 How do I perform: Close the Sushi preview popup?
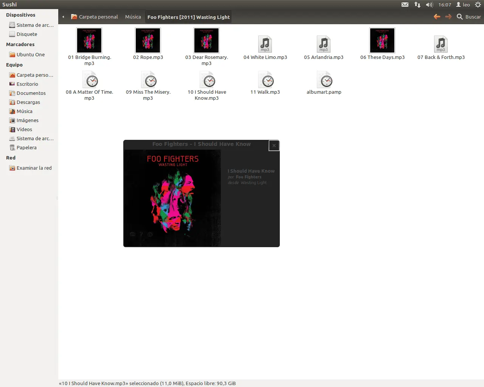click(x=274, y=146)
